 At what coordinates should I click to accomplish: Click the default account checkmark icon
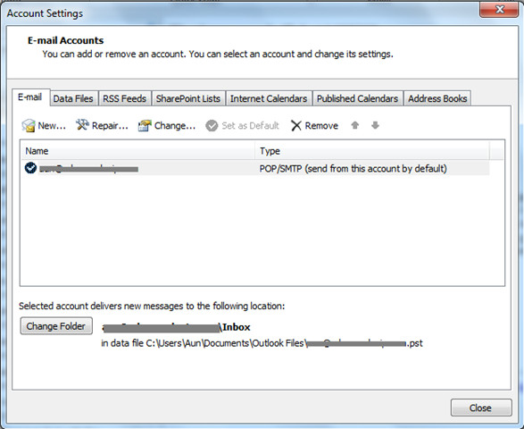30,168
